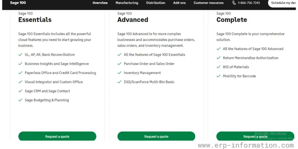The height and width of the screenshot is (149, 298).
Task: Open the Distribution nav item
Action: 155,3
